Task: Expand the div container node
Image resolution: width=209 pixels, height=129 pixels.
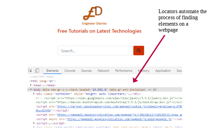Action: tap(34, 94)
